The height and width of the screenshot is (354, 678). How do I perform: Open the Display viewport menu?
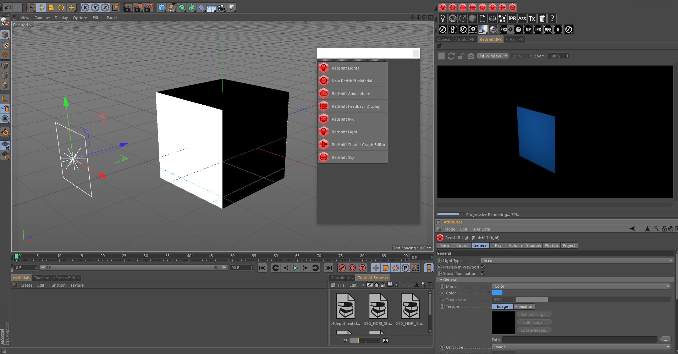61,18
